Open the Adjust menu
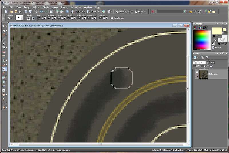Screen dimensions: 229x153 (36, 7)
